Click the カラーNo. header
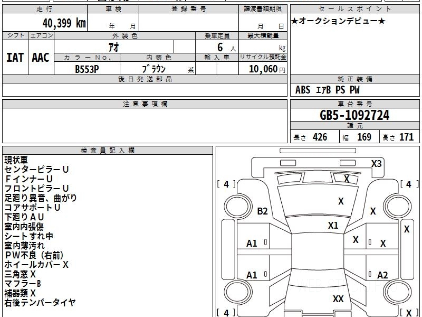Screen dimensions: 422x317 coord(88,57)
